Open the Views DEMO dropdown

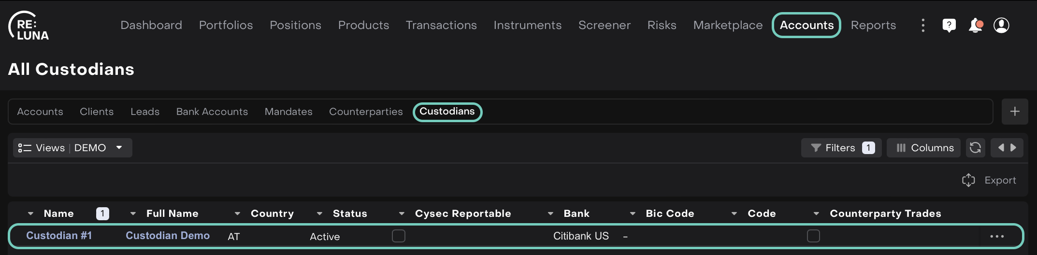coord(72,148)
